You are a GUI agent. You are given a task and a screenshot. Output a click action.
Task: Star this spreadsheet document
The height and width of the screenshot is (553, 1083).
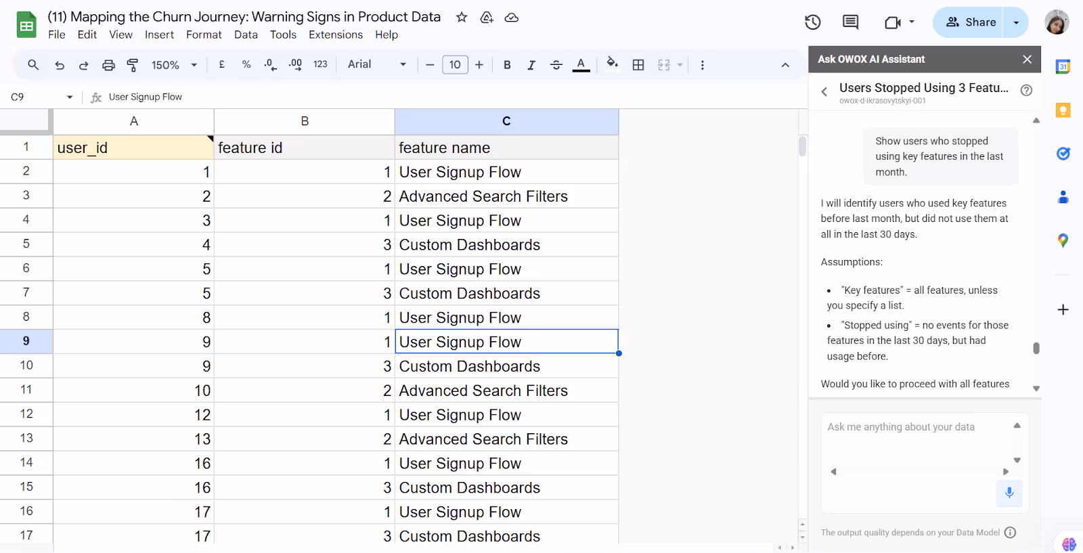[x=462, y=17]
